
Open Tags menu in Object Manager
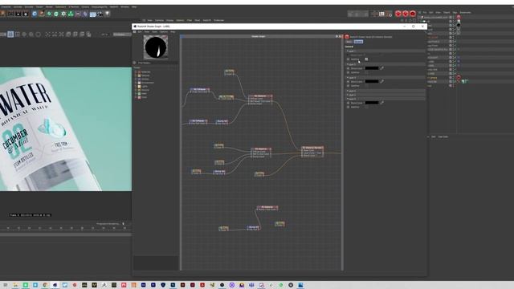tap(455, 13)
